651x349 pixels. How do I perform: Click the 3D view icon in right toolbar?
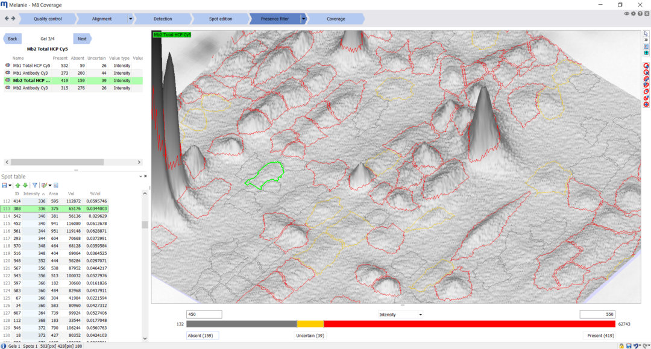click(x=646, y=40)
